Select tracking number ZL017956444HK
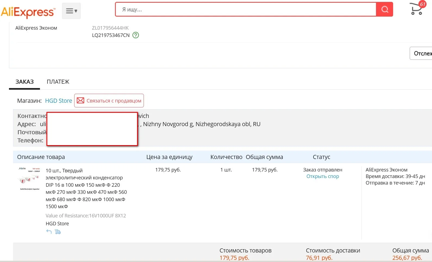 (110, 28)
